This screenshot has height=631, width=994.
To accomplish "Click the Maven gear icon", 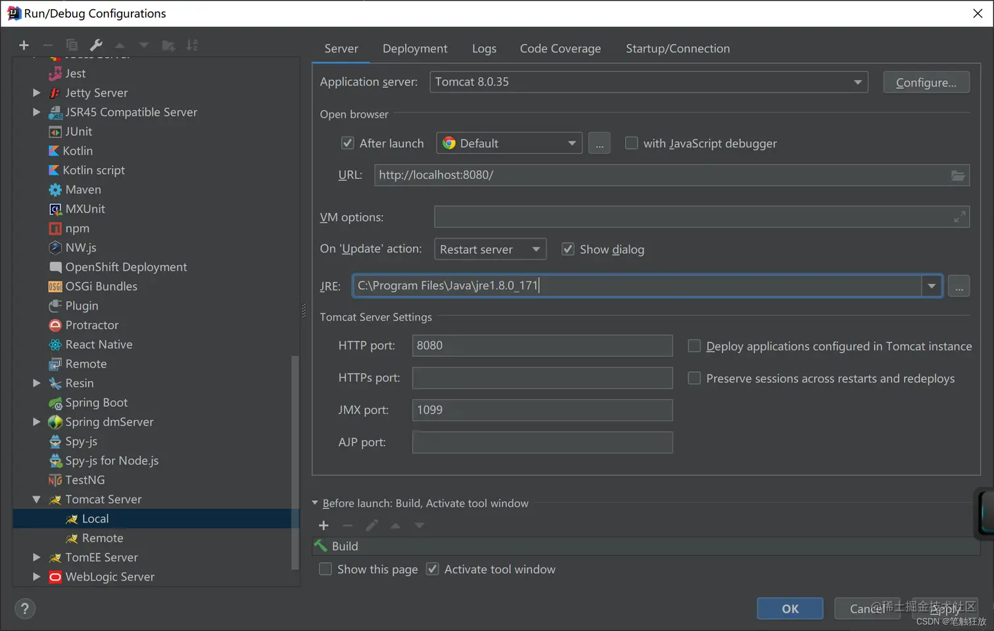I will point(55,190).
